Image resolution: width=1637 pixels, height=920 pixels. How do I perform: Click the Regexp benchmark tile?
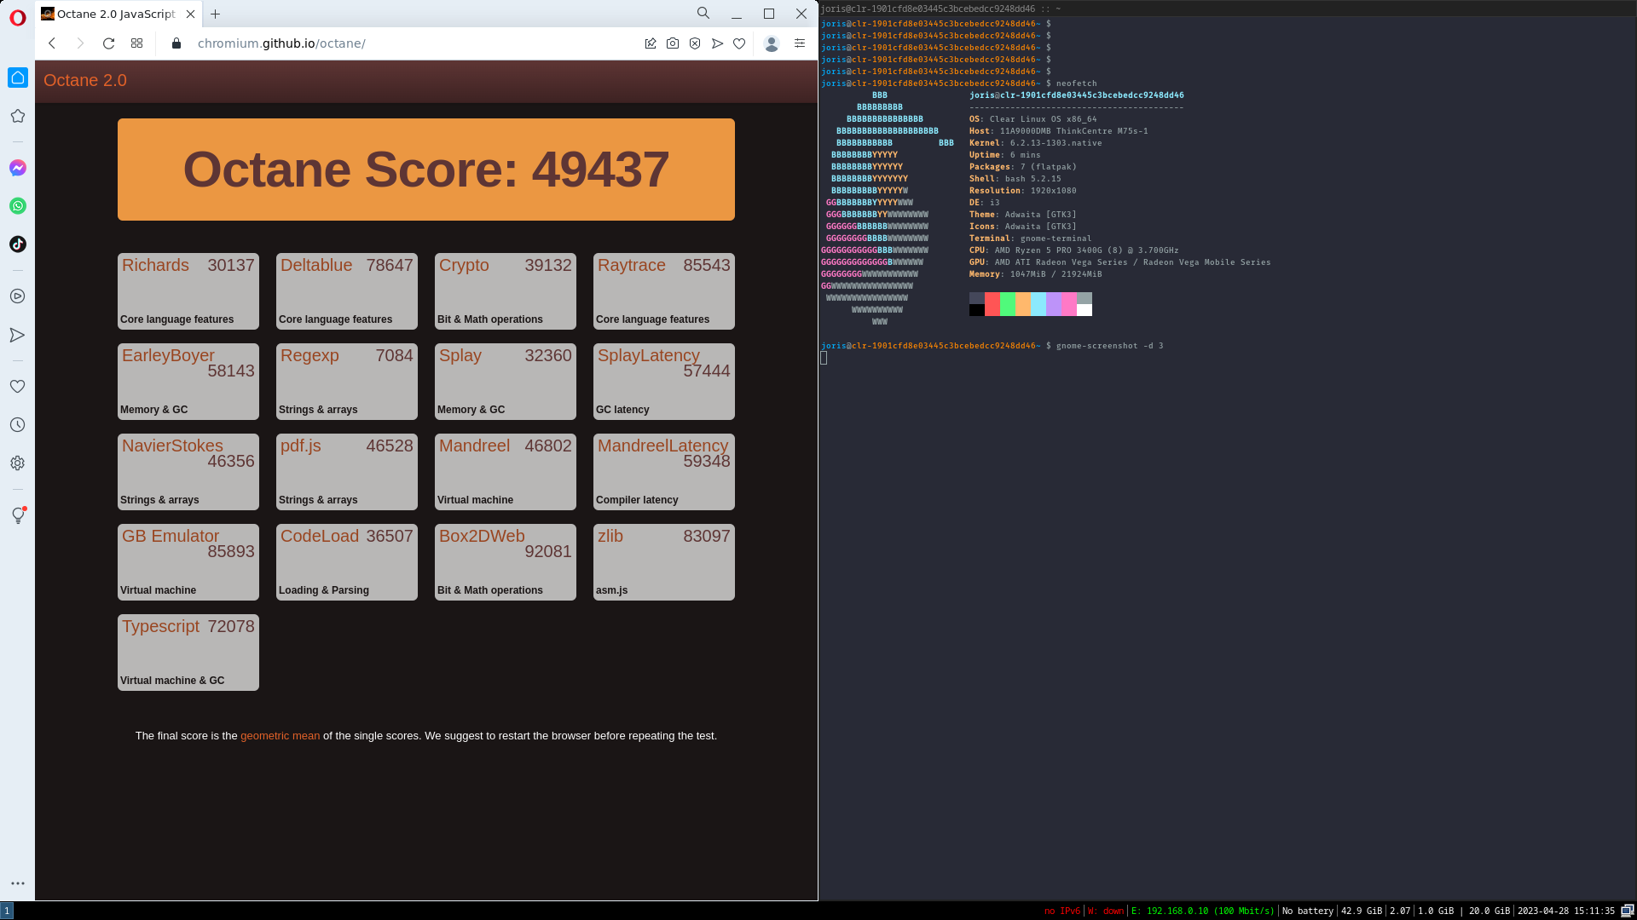click(347, 382)
